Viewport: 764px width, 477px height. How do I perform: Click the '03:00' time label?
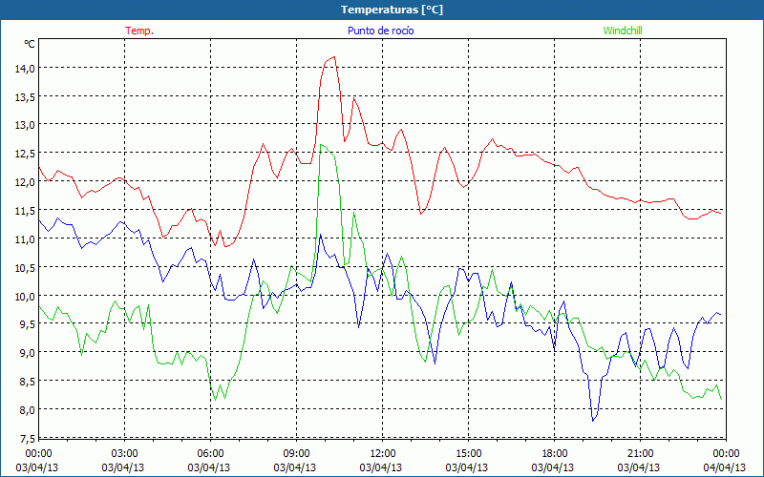tap(125, 454)
